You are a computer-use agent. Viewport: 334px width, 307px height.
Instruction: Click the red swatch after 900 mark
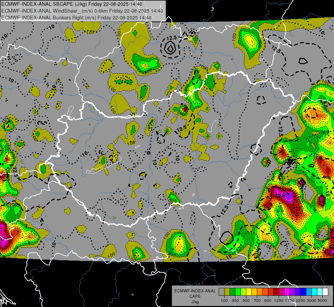pos(271,292)
